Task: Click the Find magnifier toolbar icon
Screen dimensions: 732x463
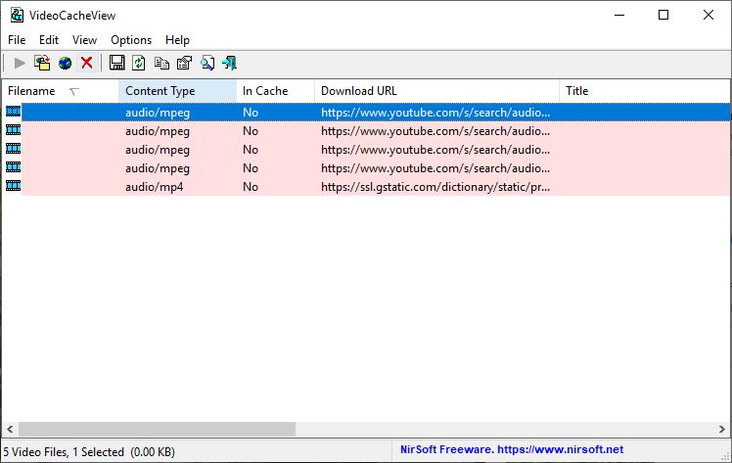Action: point(207,63)
